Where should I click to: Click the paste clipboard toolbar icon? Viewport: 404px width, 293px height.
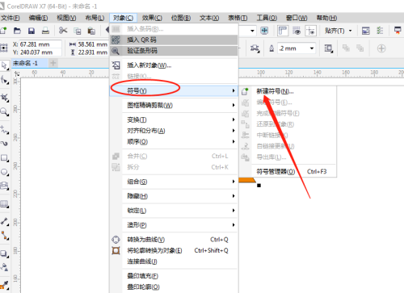pyautogui.click(x=91, y=31)
